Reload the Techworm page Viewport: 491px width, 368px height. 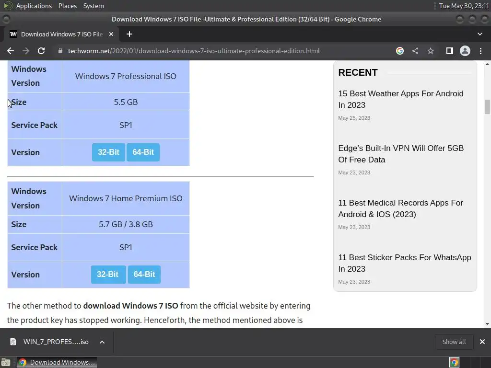[41, 51]
